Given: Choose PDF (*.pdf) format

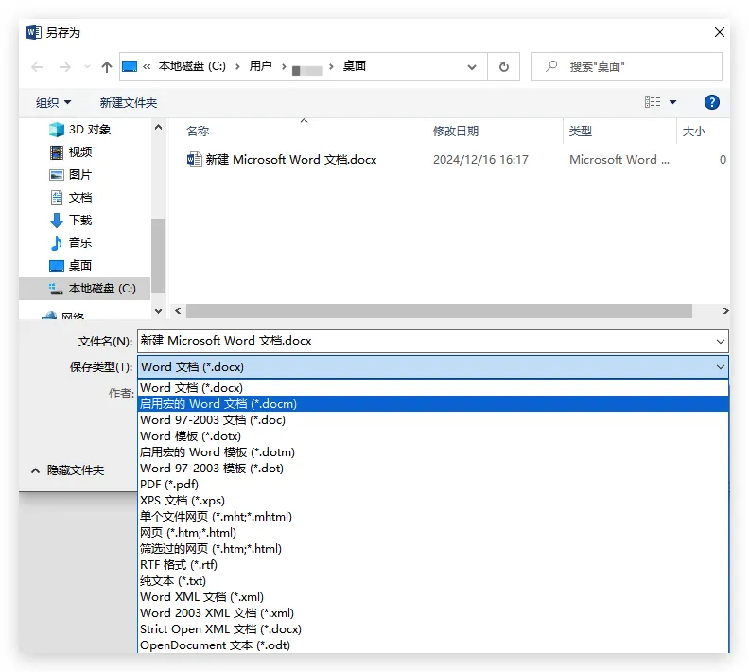Looking at the screenshot, I should [x=433, y=485].
